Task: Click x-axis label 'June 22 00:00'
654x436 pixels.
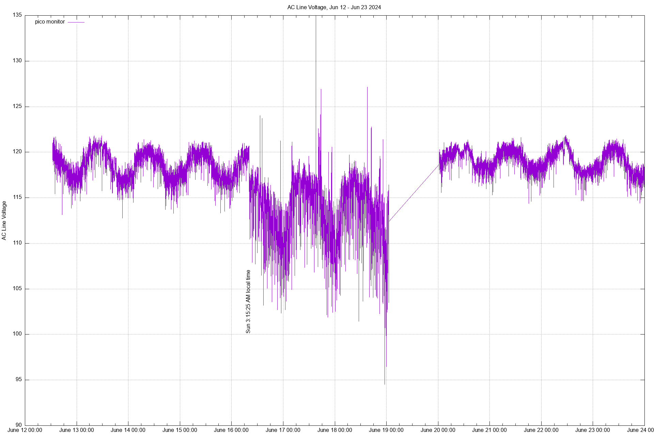Action: point(541,430)
